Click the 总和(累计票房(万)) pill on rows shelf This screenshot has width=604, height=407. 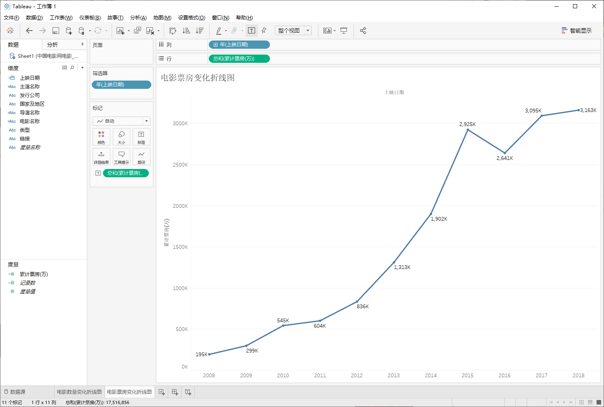coord(239,59)
